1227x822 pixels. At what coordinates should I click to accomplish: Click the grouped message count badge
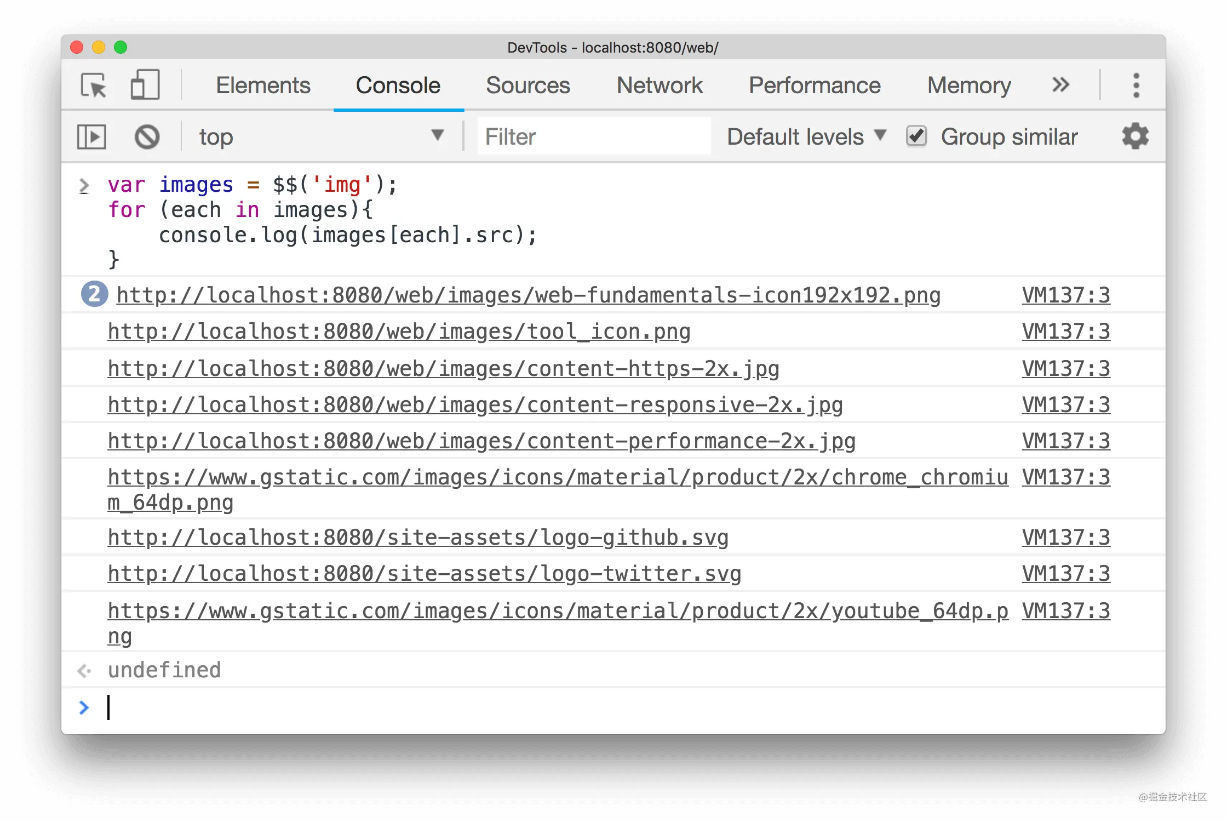pos(94,294)
